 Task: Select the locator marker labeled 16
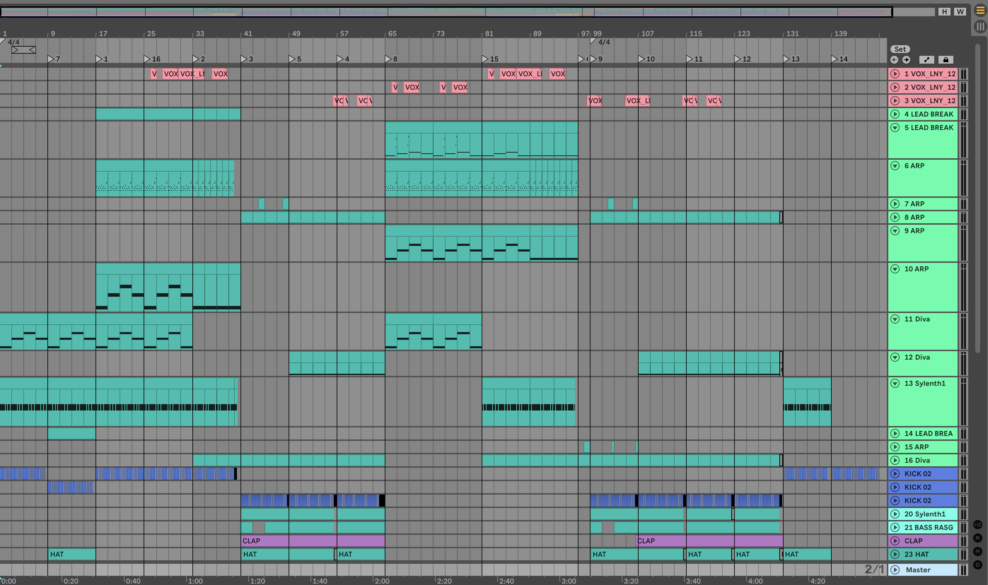pos(147,59)
